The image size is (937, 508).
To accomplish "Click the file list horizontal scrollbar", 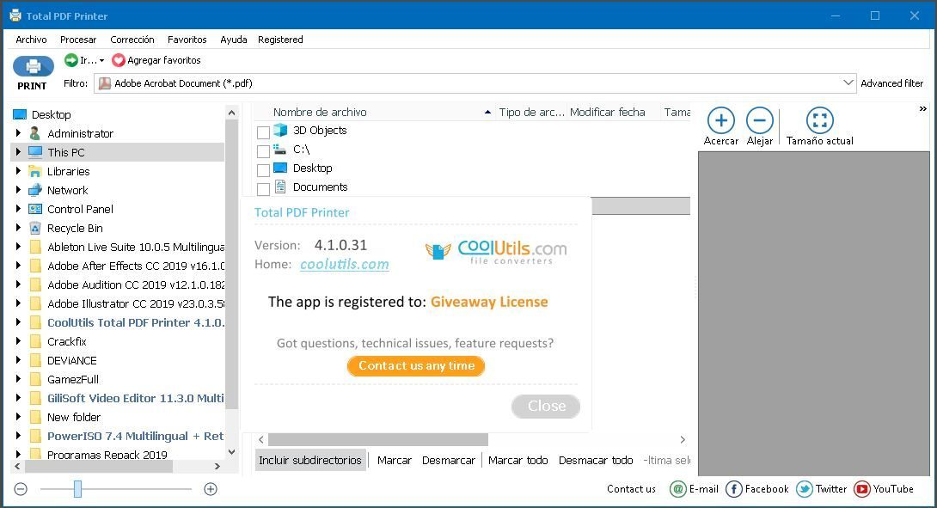I will coord(378,440).
